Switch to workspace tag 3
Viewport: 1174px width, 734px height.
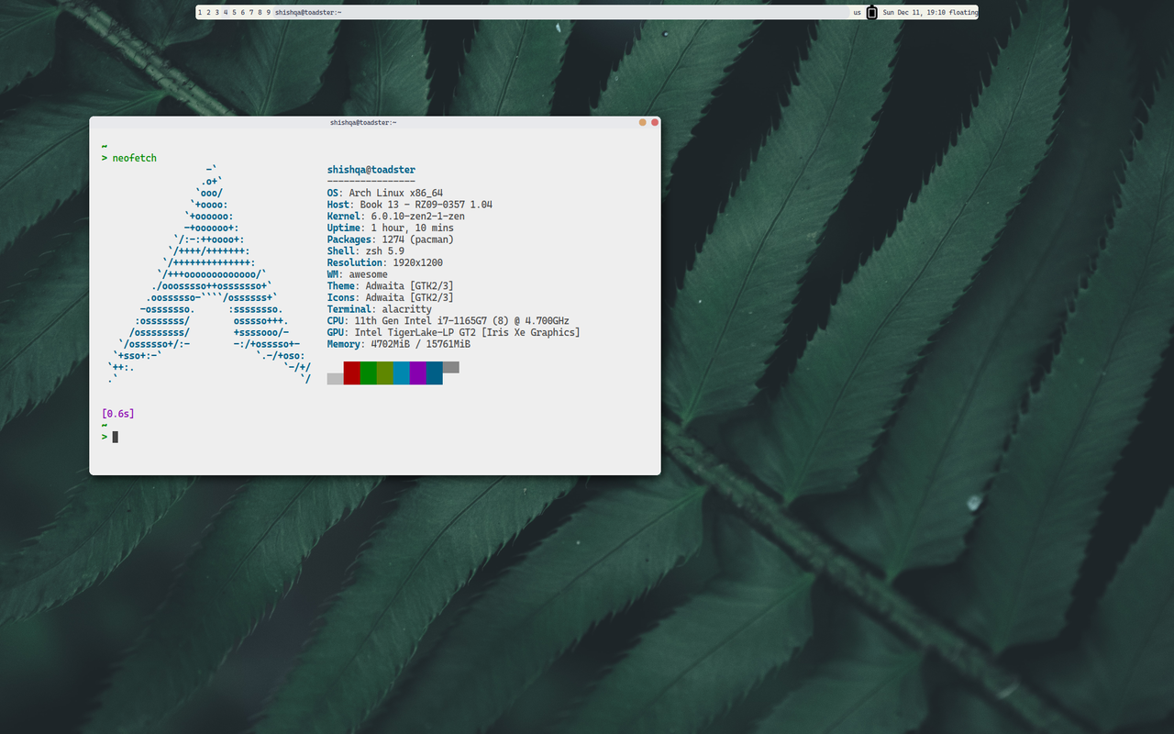[x=217, y=13]
